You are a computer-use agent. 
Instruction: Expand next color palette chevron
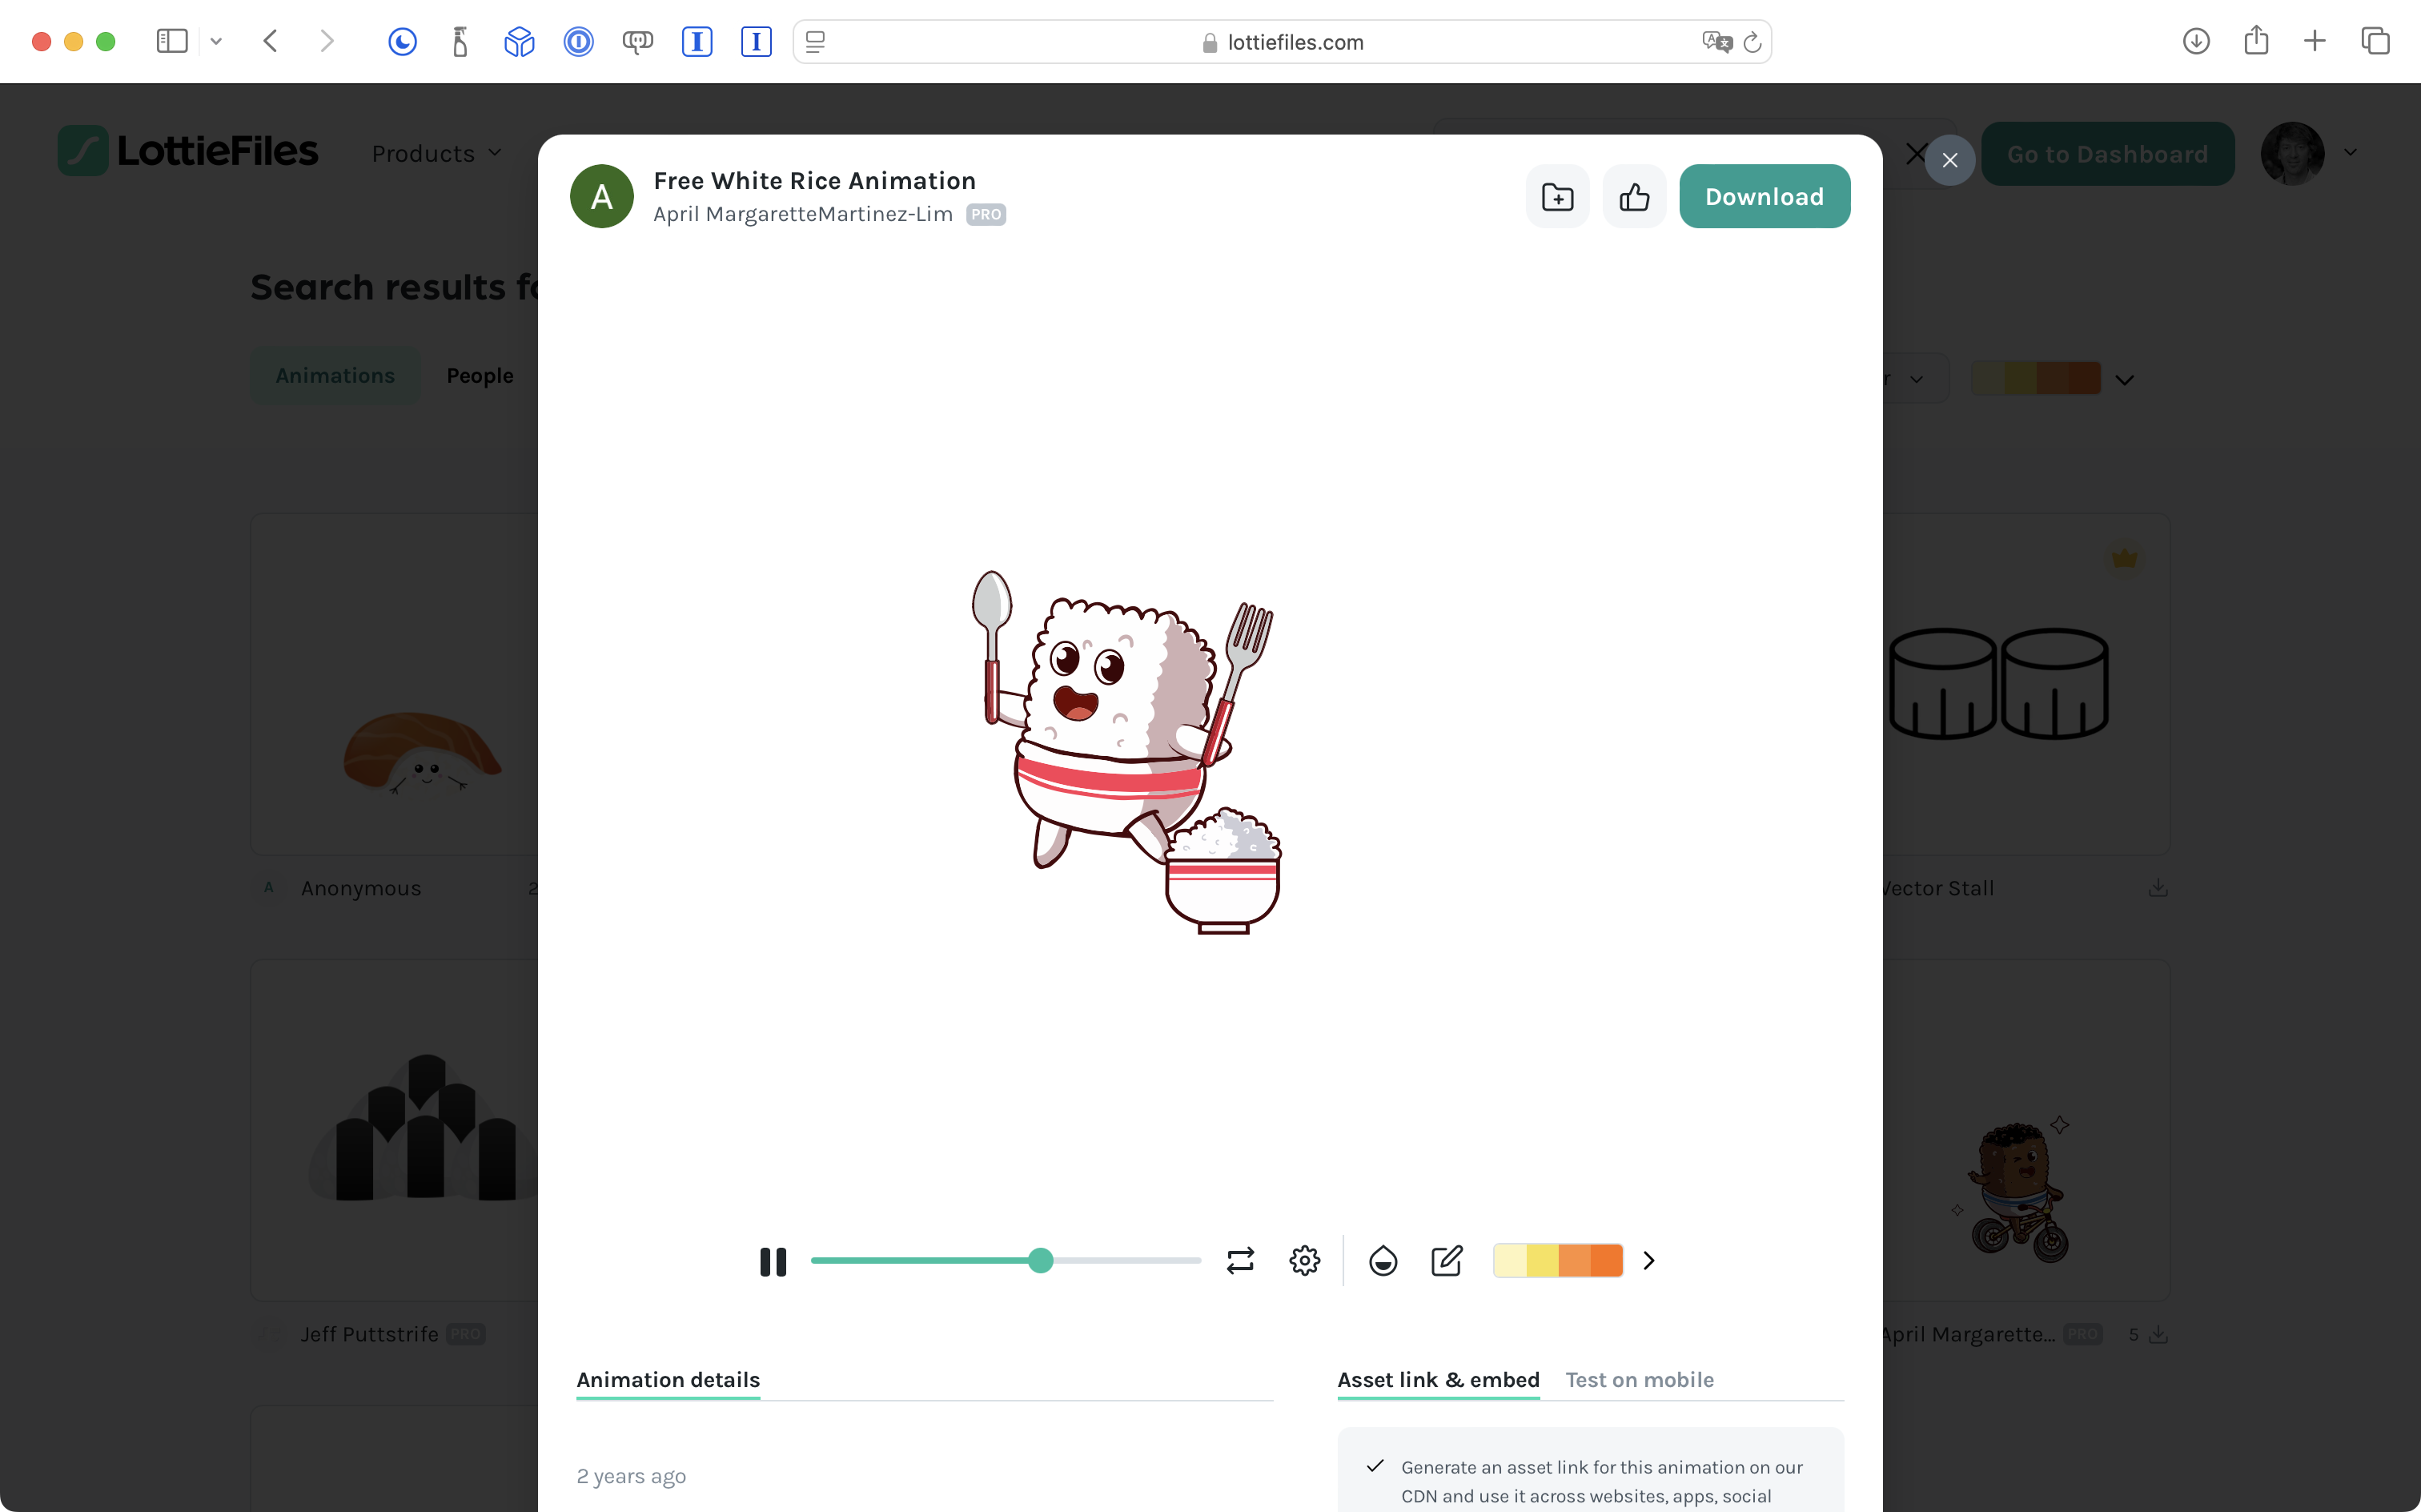click(x=1649, y=1261)
